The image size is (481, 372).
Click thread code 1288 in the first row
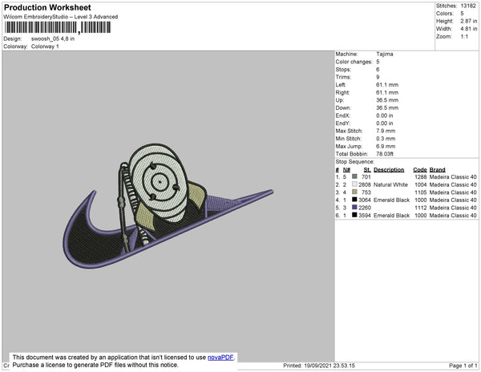[421, 177]
